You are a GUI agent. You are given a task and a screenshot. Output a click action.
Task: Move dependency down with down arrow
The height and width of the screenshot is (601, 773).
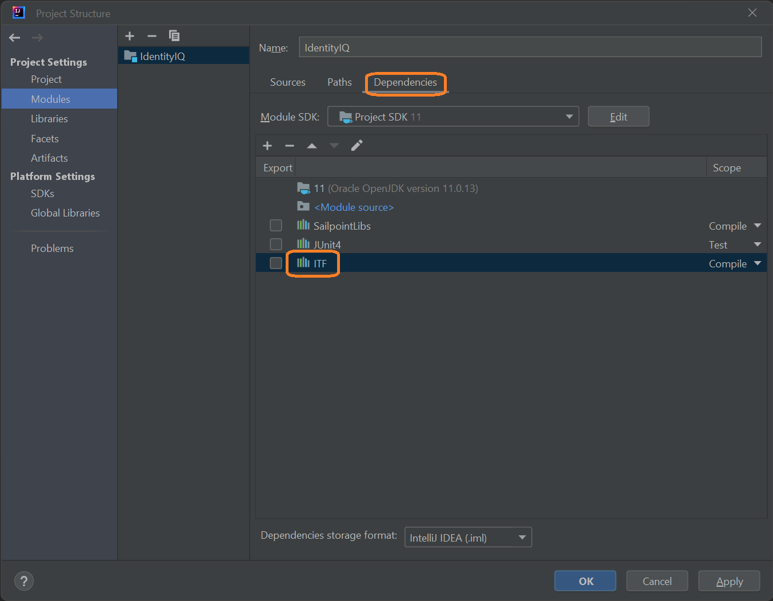click(x=334, y=146)
